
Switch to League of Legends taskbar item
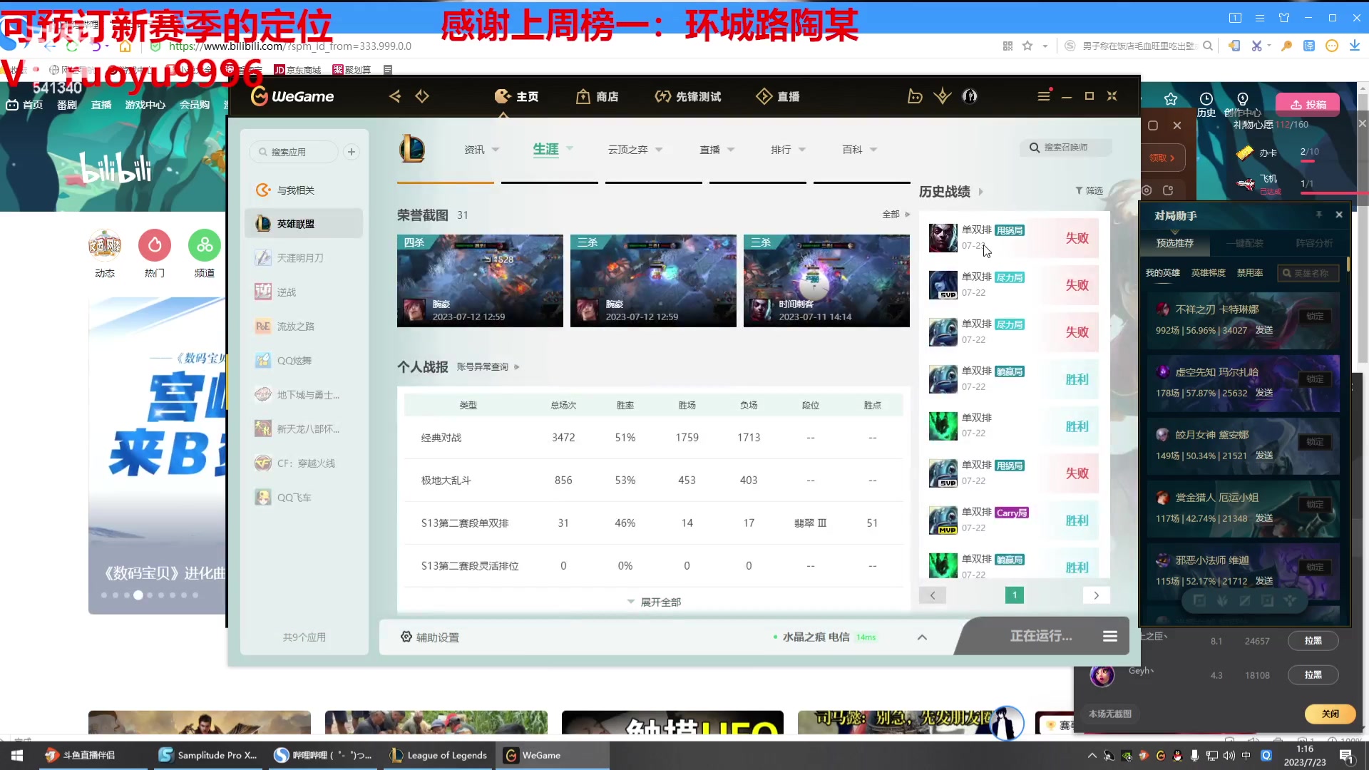(439, 755)
